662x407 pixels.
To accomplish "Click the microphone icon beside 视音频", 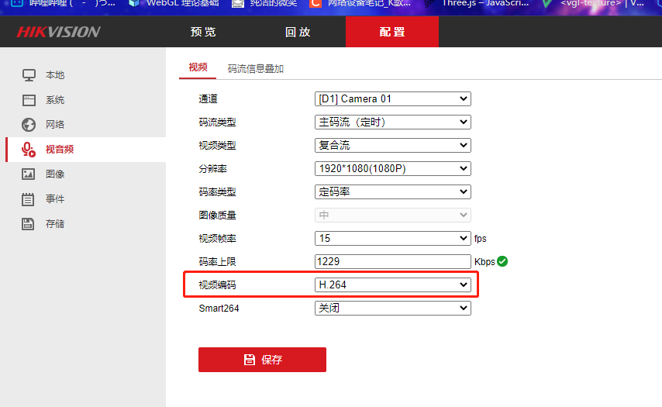I will 29,150.
